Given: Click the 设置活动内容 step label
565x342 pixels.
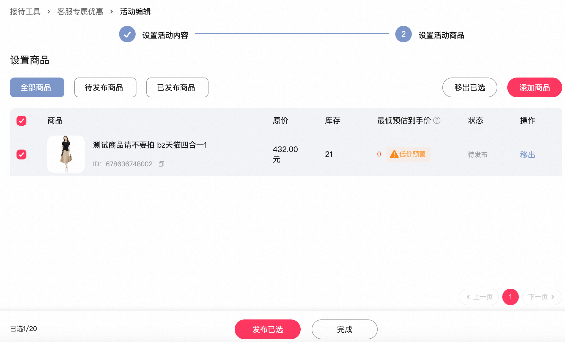Looking at the screenshot, I should [165, 35].
